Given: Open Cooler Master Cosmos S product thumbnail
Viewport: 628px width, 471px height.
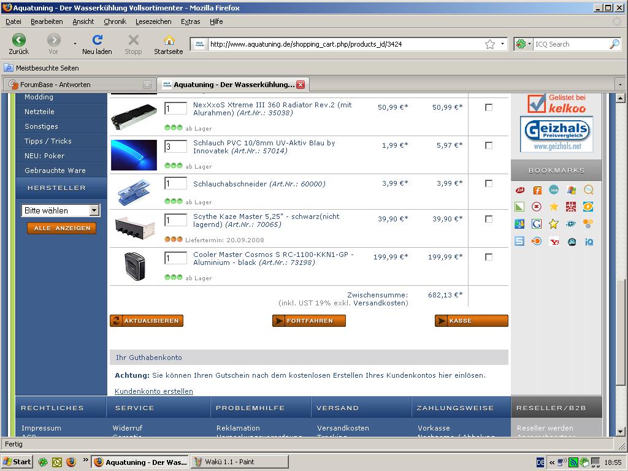Looking at the screenshot, I should pyautogui.click(x=134, y=266).
